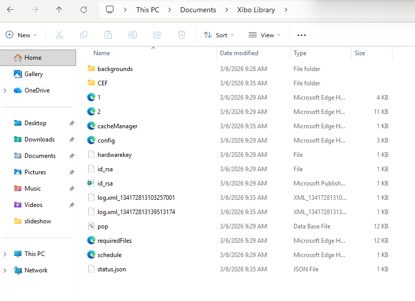Expand the OneDrive tree node

click(x=5, y=90)
